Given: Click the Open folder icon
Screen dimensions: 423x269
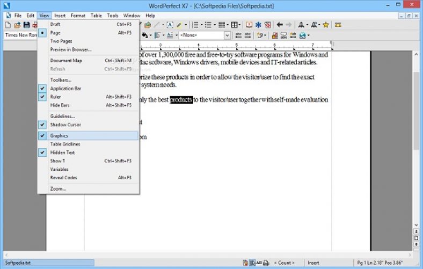Looking at the screenshot, I should coord(17,25).
